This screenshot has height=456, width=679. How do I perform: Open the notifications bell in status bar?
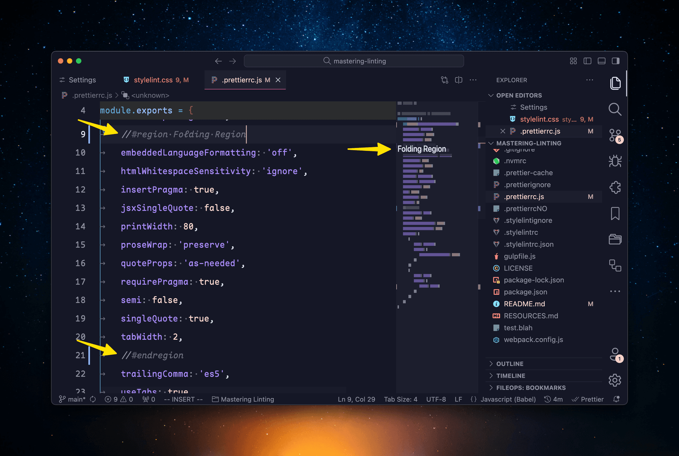617,399
